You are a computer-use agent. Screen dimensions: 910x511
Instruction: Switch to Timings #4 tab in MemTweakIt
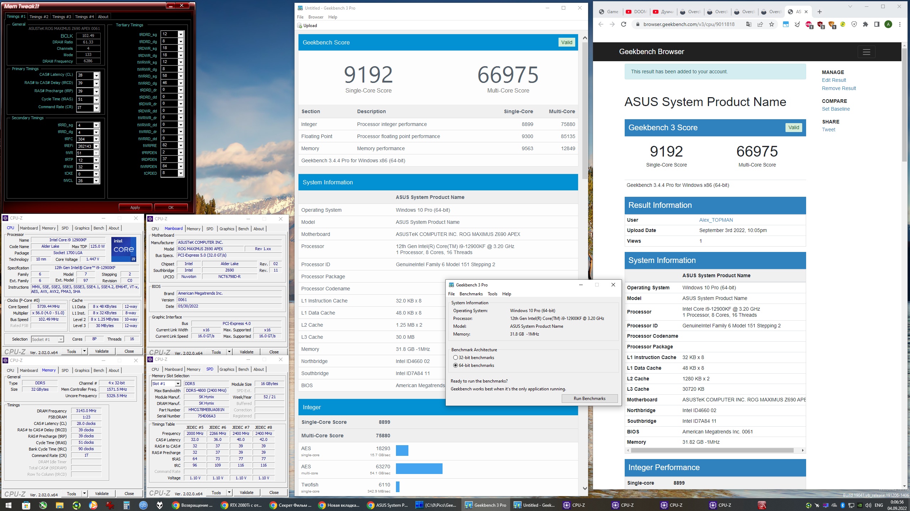(84, 17)
